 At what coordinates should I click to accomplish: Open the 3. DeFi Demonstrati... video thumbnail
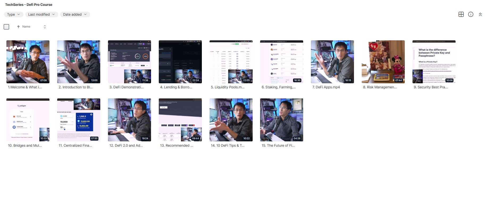[x=130, y=62]
